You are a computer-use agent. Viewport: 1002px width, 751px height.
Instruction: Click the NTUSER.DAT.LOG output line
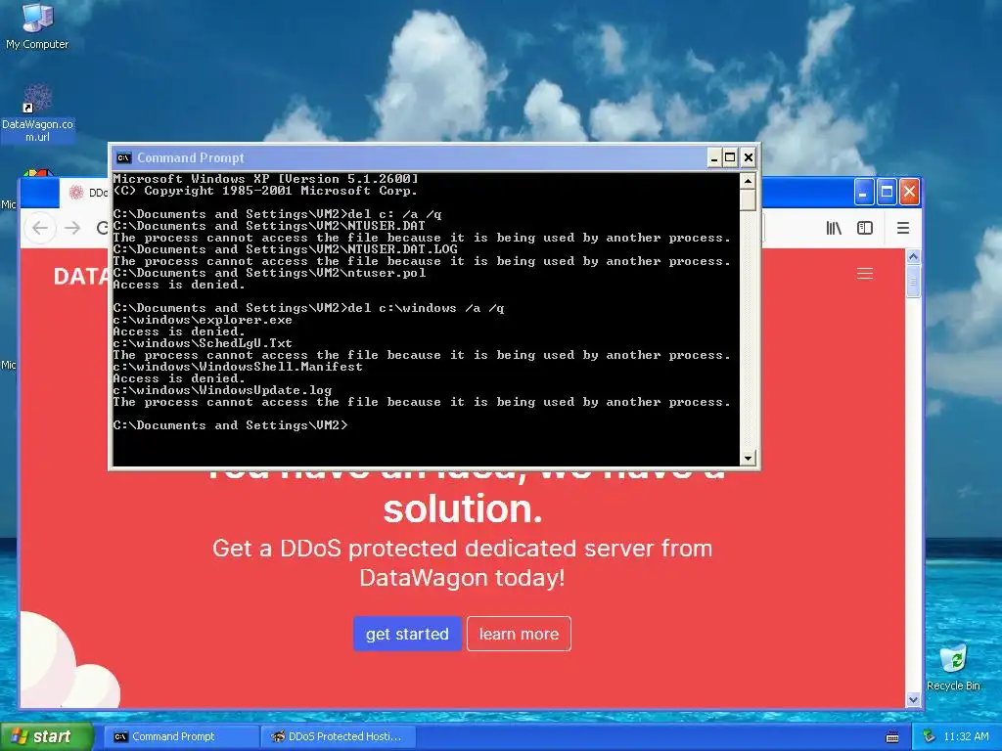285,249
